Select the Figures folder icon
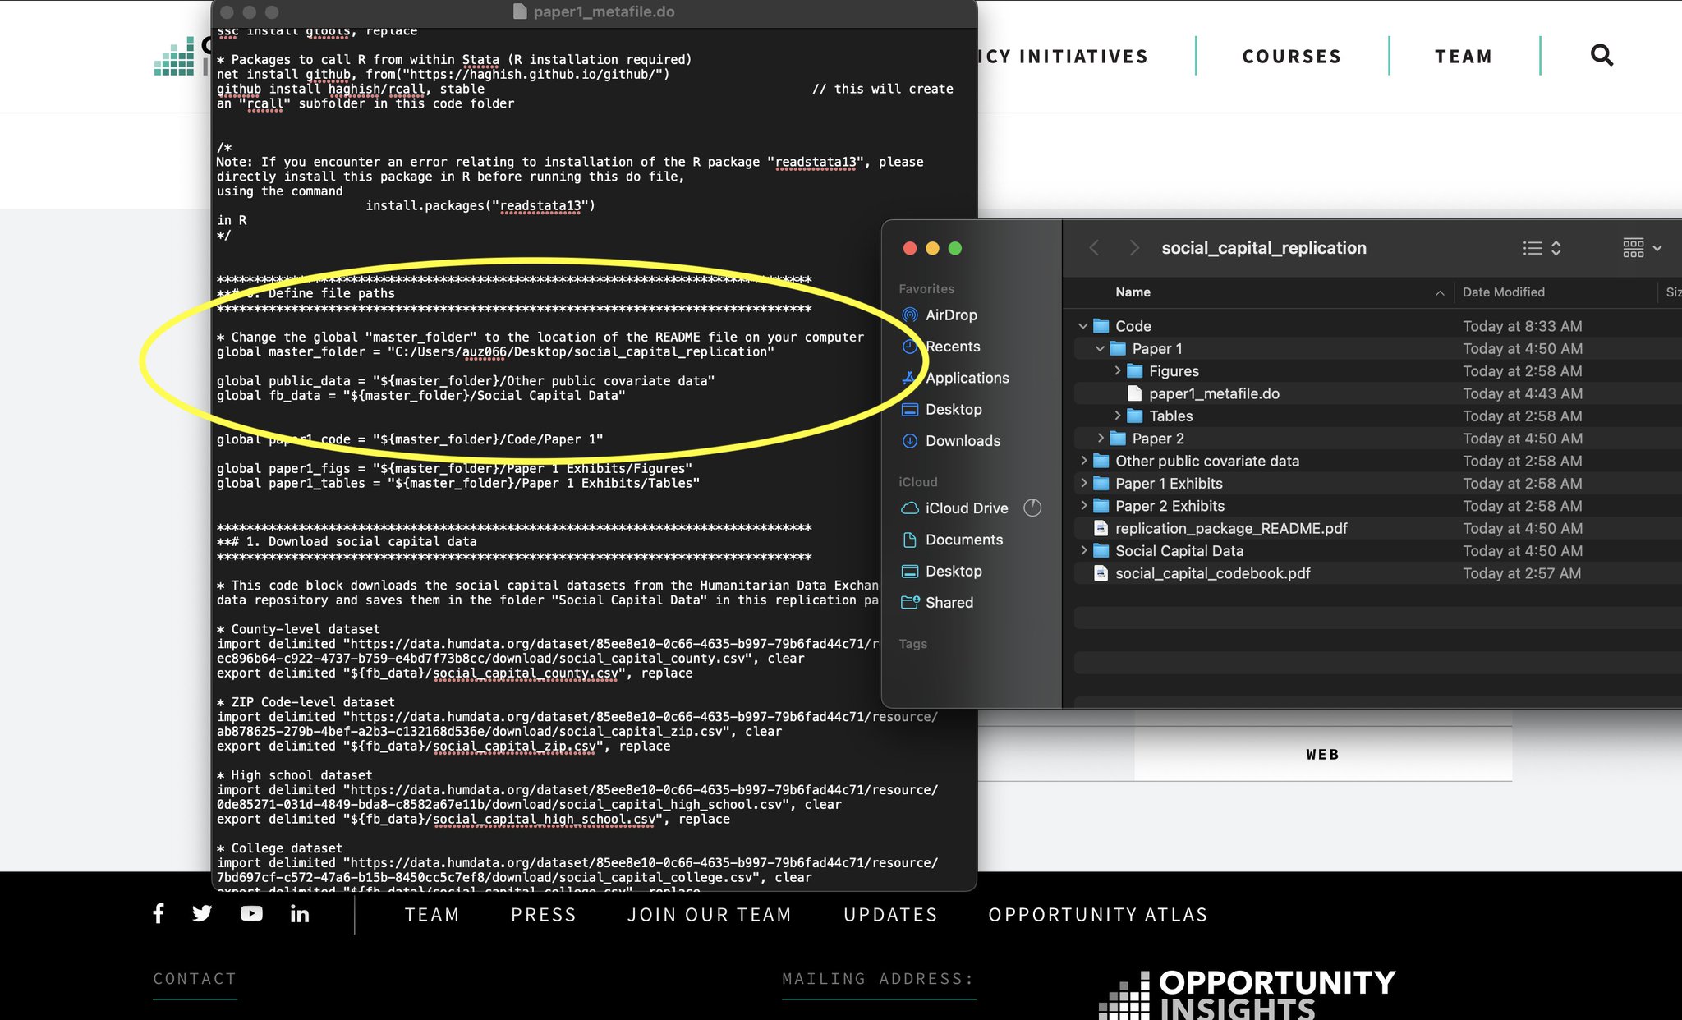 tap(1135, 371)
